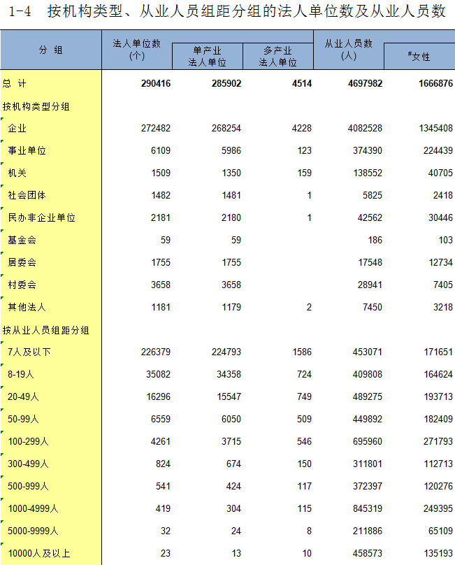Click total employees value 4697982

point(365,84)
